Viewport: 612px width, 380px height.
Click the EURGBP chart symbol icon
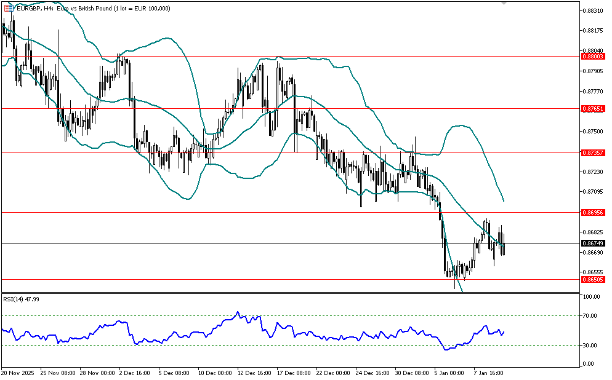[8, 8]
